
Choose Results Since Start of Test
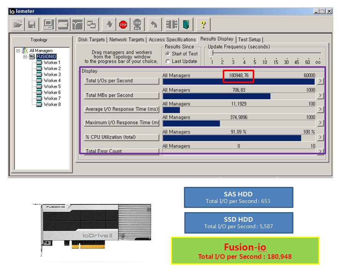tap(168, 54)
